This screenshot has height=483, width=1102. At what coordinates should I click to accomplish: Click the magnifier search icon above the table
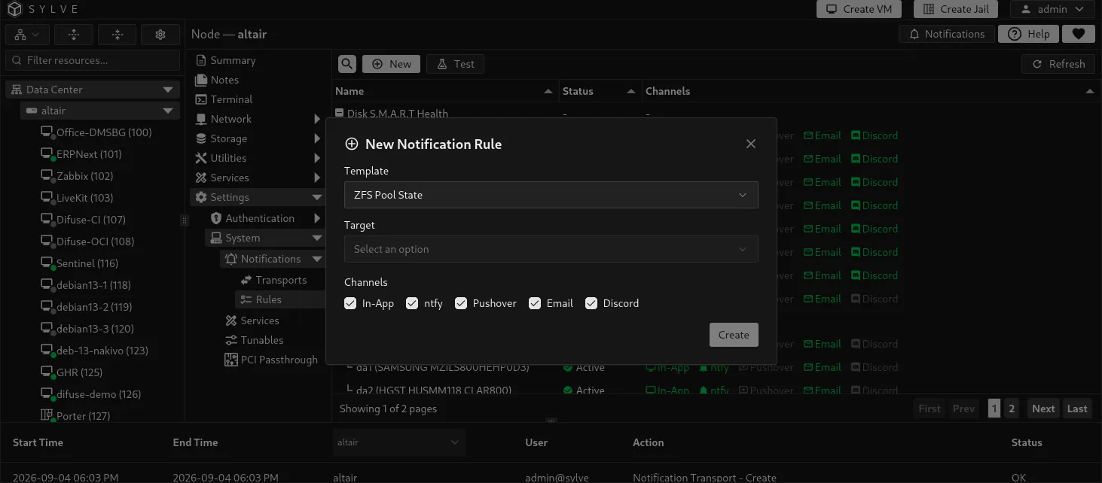346,64
